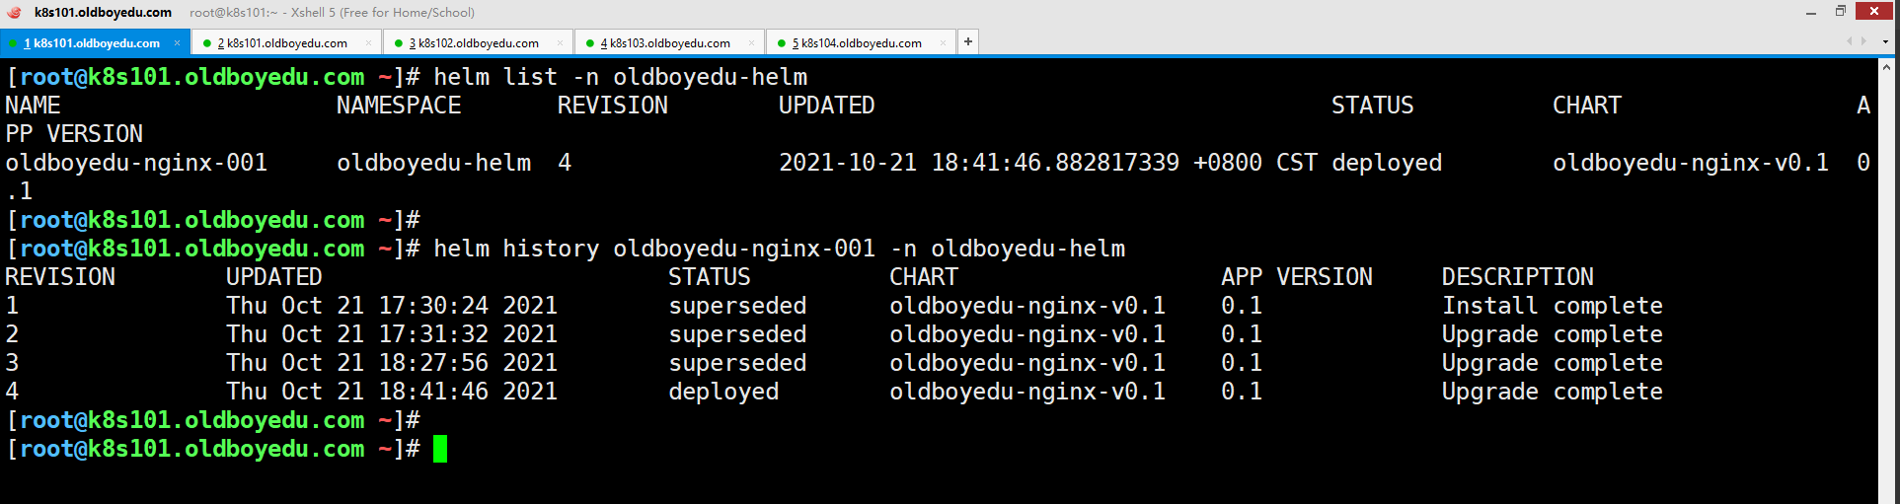Go to the 5 k8s104.oldboyedu.com tab

[857, 42]
